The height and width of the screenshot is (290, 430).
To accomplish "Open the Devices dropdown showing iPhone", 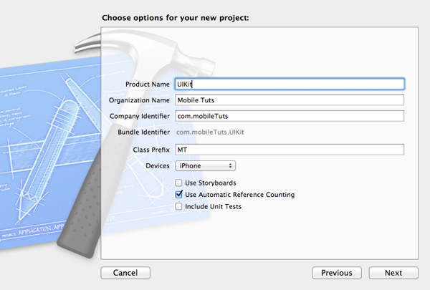I will [x=206, y=166].
